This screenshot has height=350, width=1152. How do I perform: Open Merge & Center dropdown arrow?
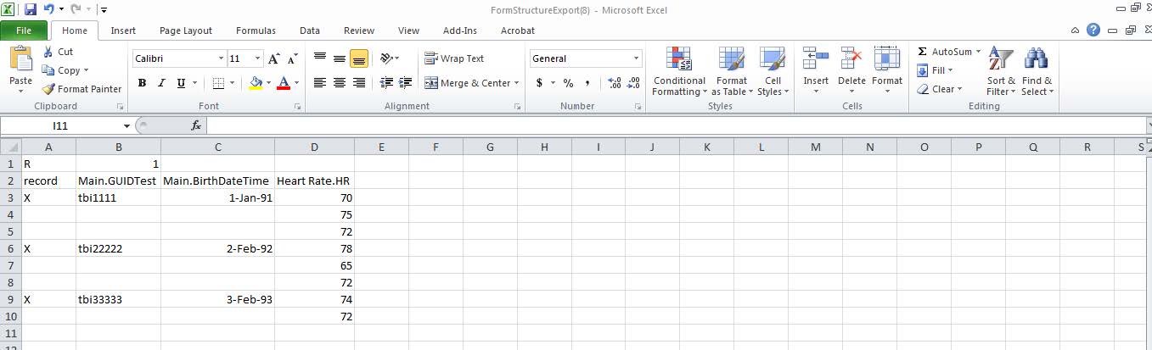point(518,83)
